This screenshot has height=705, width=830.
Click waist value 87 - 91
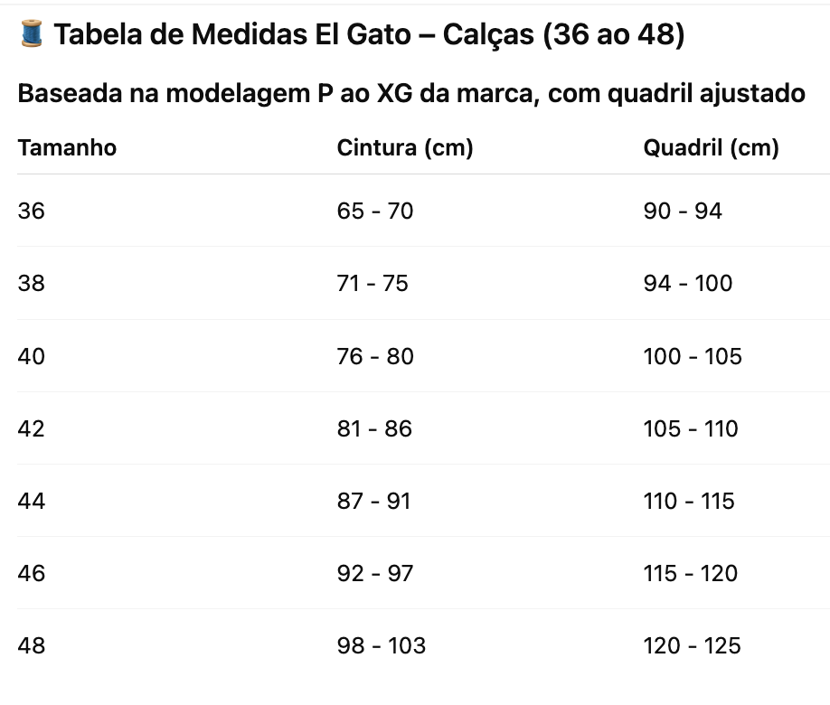(373, 501)
